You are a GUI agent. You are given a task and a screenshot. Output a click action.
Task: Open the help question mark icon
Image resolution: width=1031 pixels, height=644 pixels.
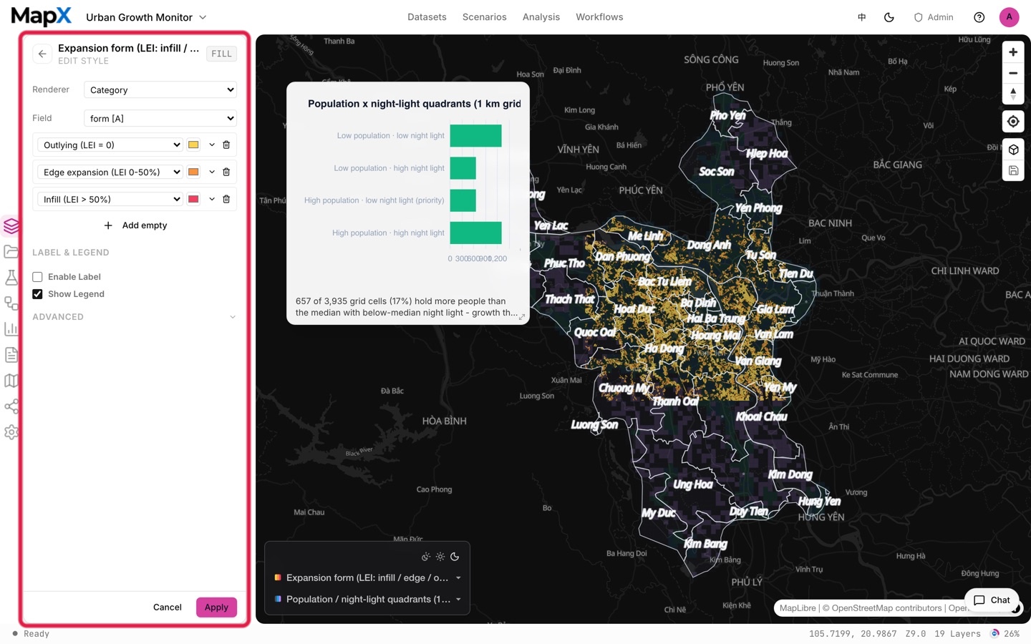click(x=979, y=17)
